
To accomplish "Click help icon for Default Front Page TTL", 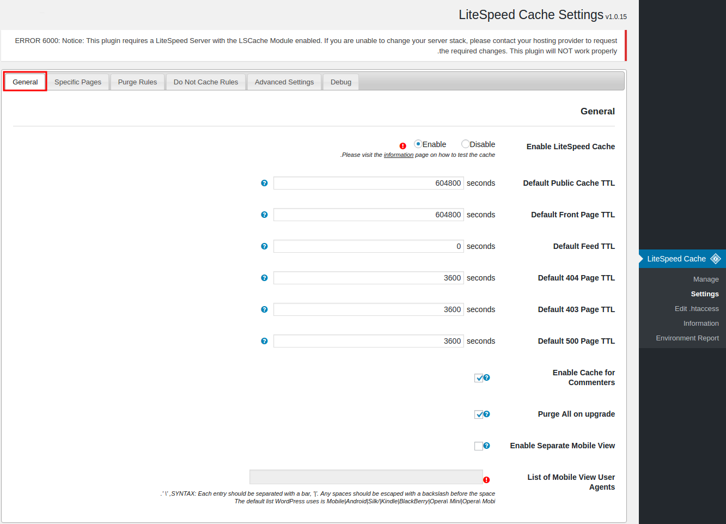I will [x=264, y=215].
